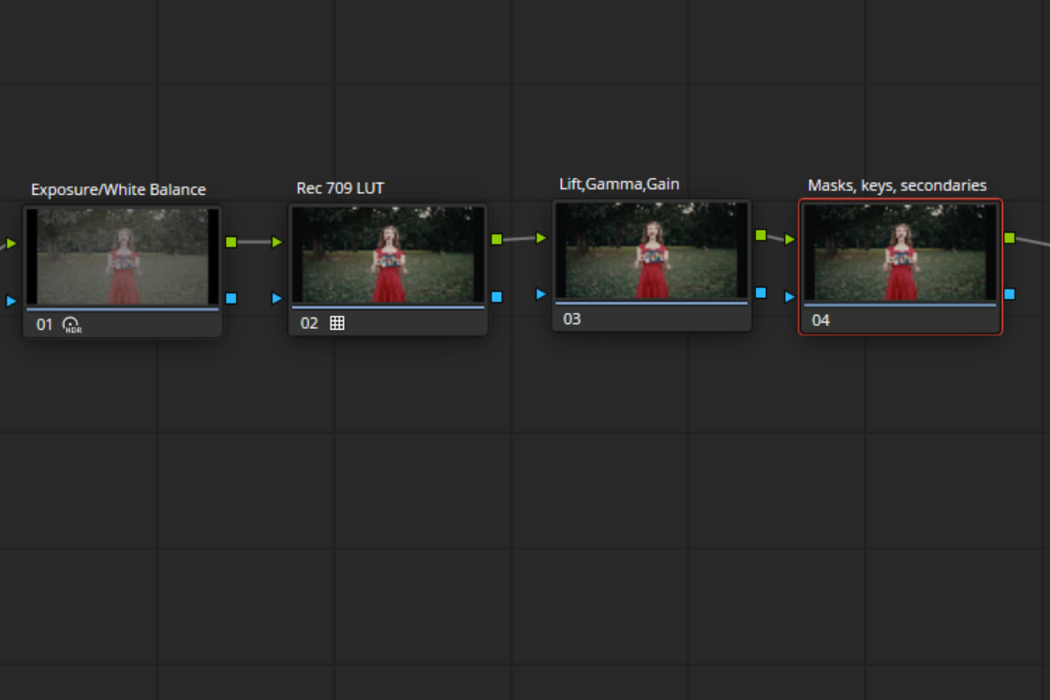Click node number '04'
The width and height of the screenshot is (1050, 700).
pyautogui.click(x=821, y=320)
